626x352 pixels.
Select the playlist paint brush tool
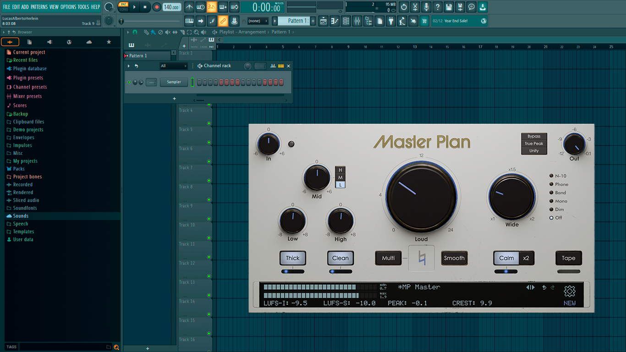tap(153, 32)
